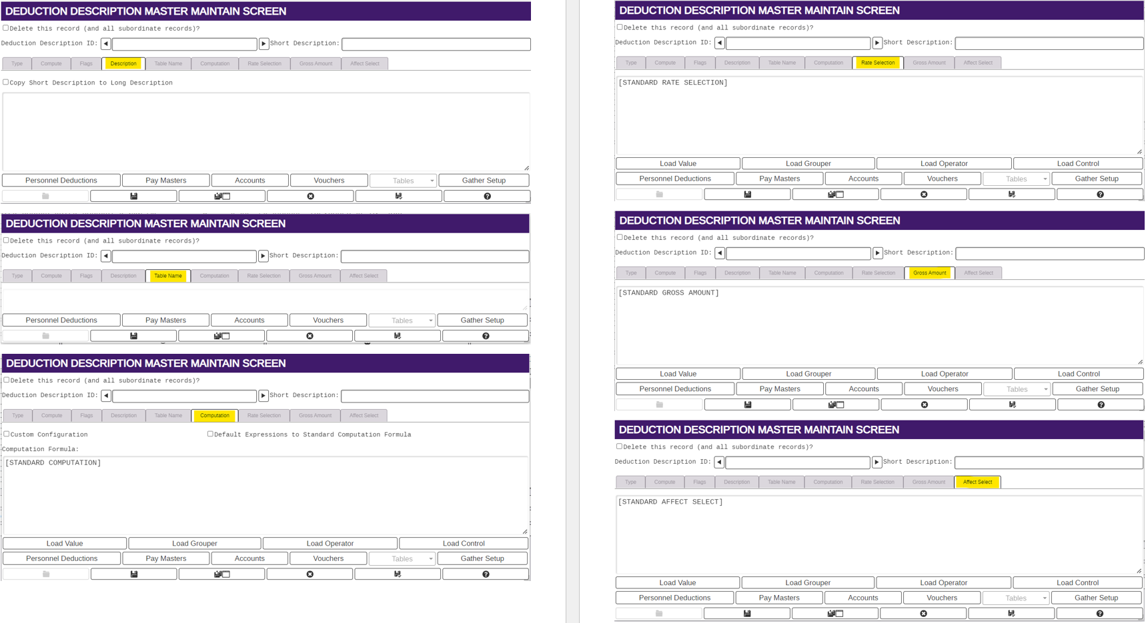Click save-and-window icon in the Computation panel
Image resolution: width=1146 pixels, height=623 pixels.
(x=221, y=574)
